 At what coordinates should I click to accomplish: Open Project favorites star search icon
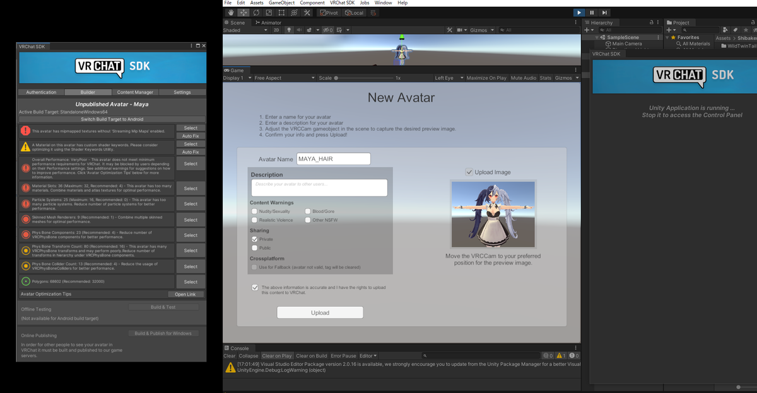pos(746,30)
